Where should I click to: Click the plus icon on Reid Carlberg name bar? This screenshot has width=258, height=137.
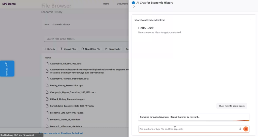click(40, 135)
